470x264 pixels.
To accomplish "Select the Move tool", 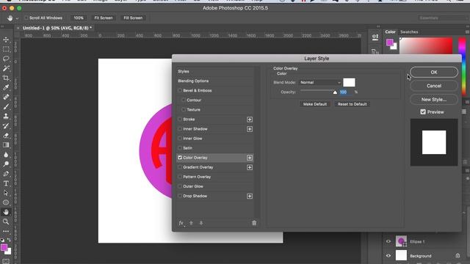I will coord(6,40).
